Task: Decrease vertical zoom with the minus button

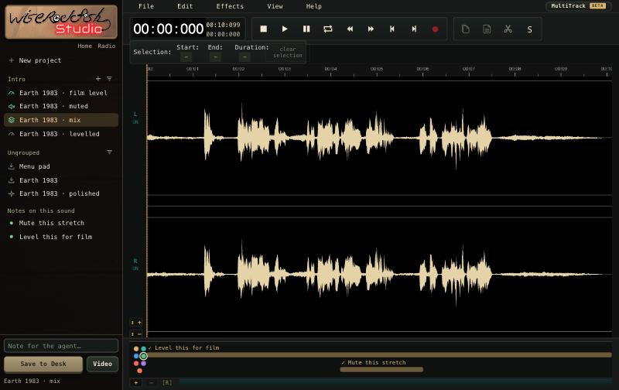Action: click(136, 334)
